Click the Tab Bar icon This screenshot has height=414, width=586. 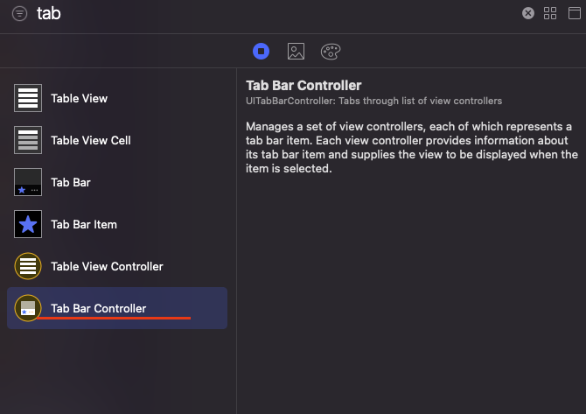(x=28, y=182)
